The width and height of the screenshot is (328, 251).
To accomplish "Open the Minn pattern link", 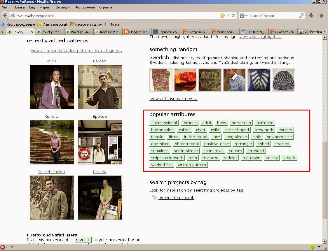I will coord(51,61).
